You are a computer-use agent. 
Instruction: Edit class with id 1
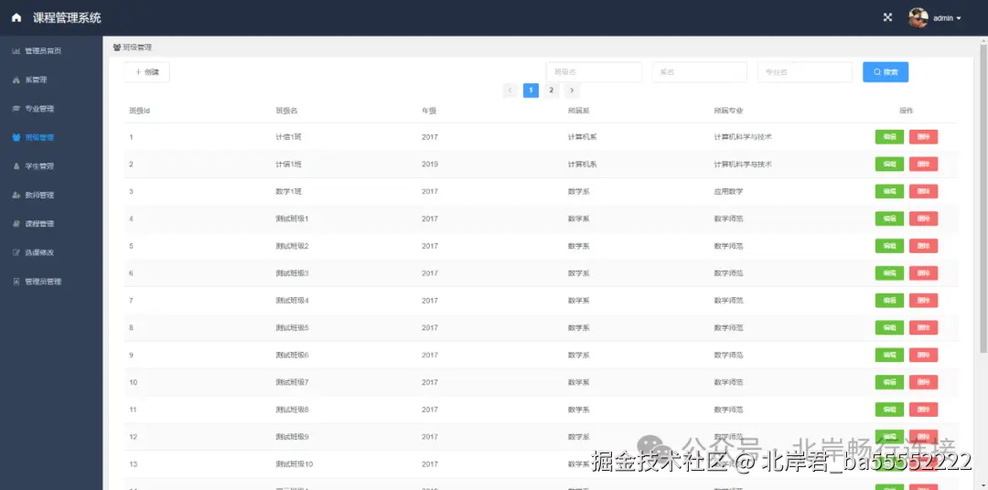(x=889, y=137)
